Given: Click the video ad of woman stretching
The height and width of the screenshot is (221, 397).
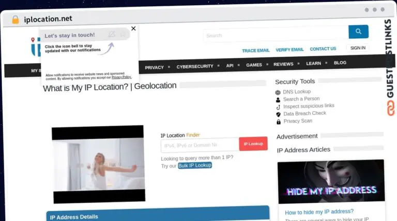Looking at the screenshot, I should point(99,164).
